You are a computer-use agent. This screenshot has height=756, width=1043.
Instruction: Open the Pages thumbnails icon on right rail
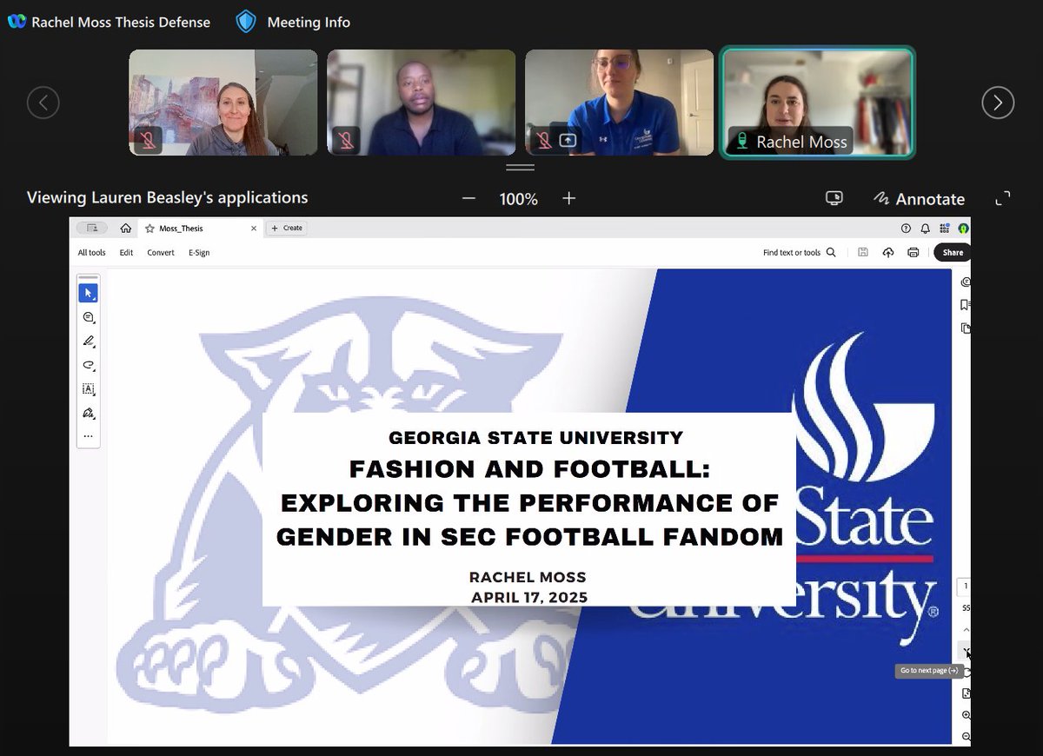[x=966, y=328]
